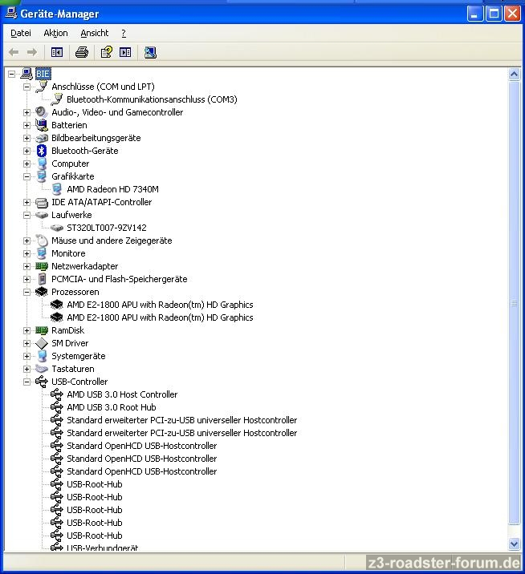525x574 pixels.
Task: Open the ? help menu
Action: tap(124, 33)
